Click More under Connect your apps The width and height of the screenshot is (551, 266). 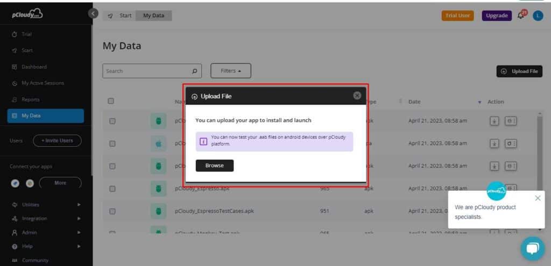tap(60, 183)
